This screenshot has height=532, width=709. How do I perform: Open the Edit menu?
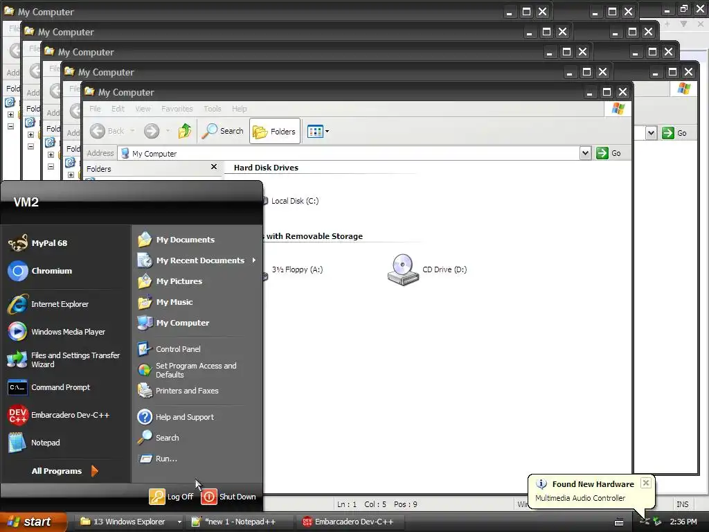click(x=118, y=109)
